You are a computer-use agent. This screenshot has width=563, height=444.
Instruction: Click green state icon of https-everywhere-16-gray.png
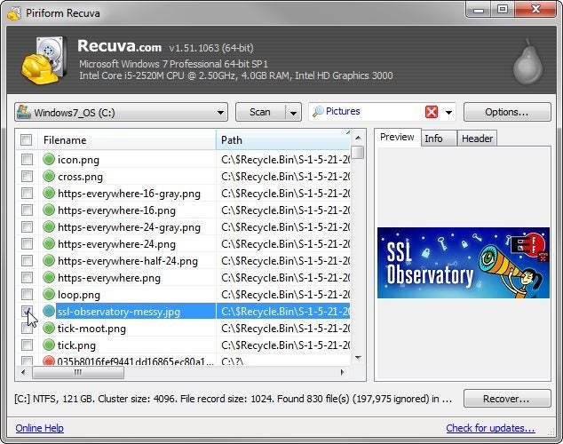pos(49,193)
